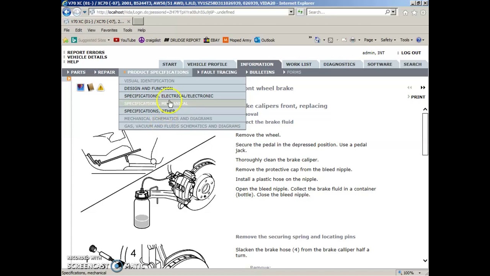Open the Outlook favorite
This screenshot has width=490, height=276.
tap(265, 40)
